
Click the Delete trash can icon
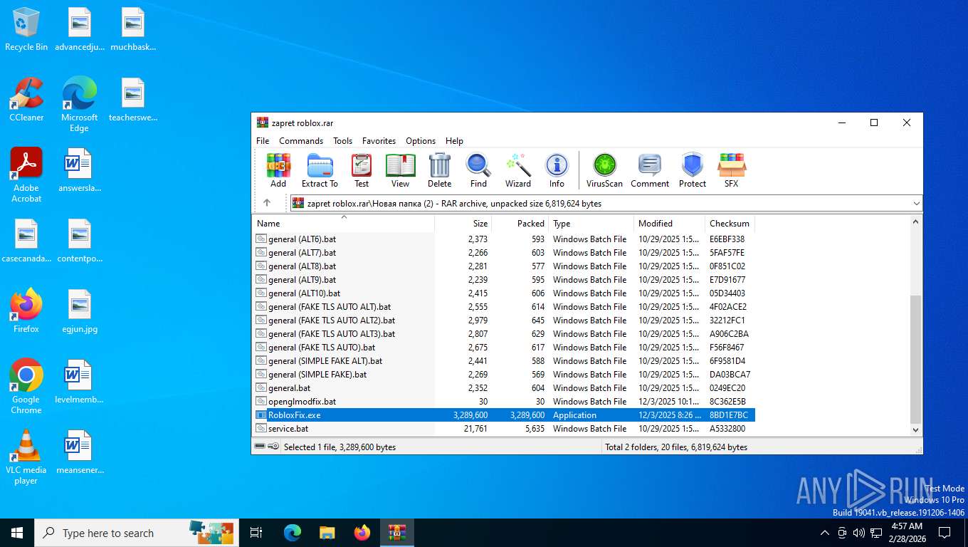click(x=439, y=170)
